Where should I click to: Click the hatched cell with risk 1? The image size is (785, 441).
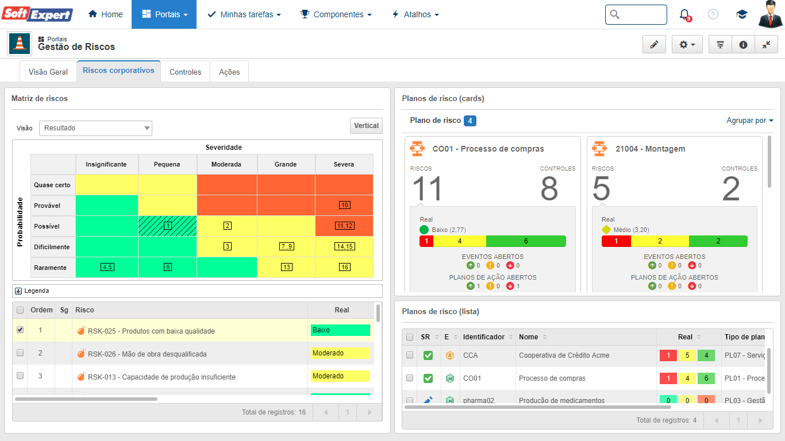click(x=167, y=226)
